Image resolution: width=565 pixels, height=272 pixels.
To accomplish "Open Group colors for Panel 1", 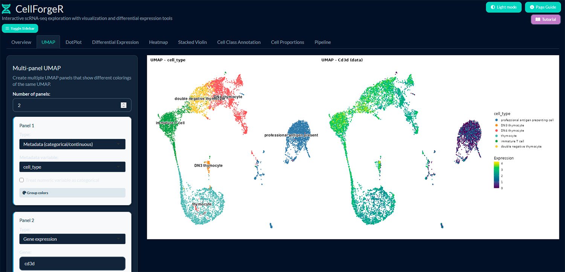I will (x=72, y=193).
